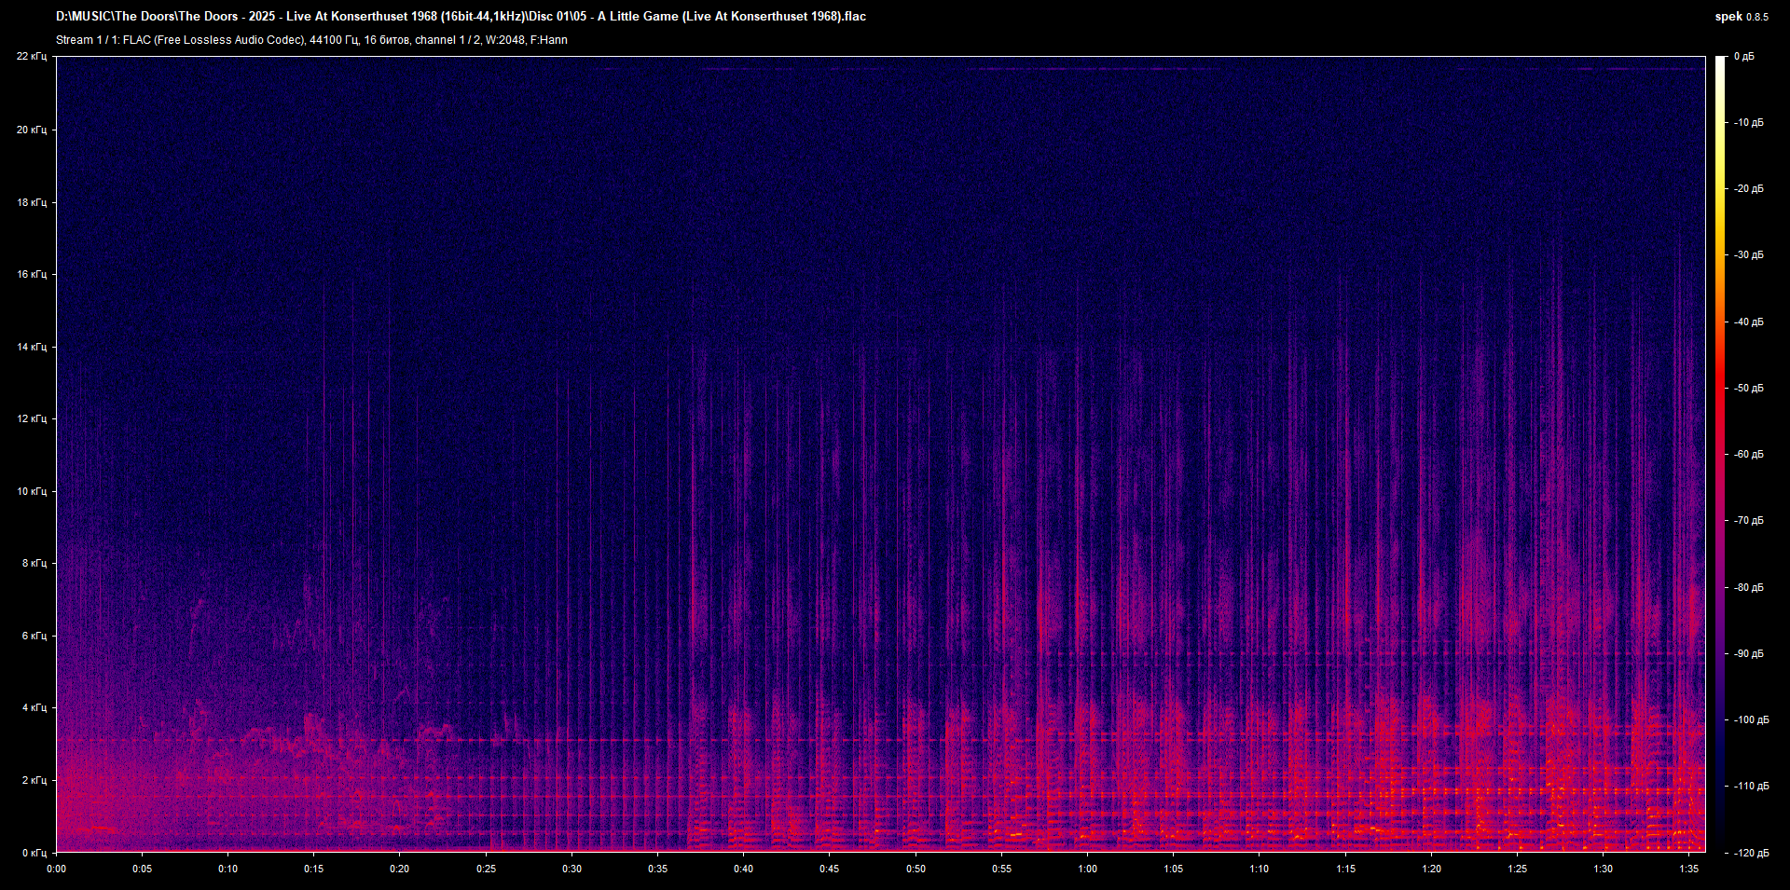This screenshot has height=890, width=1790.
Task: Click the -120 дБ level scale label
Action: [1750, 853]
